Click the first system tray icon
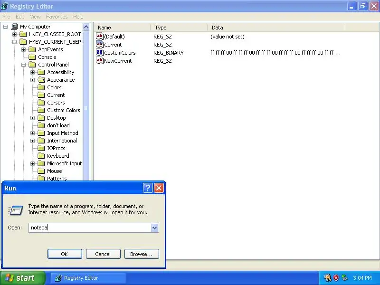Image resolution: width=380 pixels, height=285 pixels. click(x=327, y=278)
